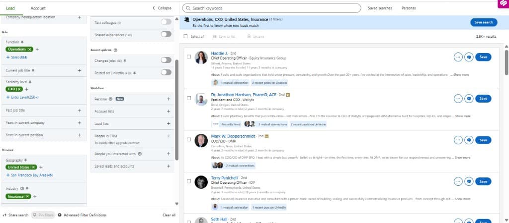Open Recent updates help icon
Image resolution: width=509 pixels, height=223 pixels.
(x=115, y=50)
